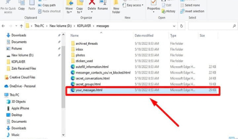Open New Volume (D:) in sidebar

pos(22,55)
